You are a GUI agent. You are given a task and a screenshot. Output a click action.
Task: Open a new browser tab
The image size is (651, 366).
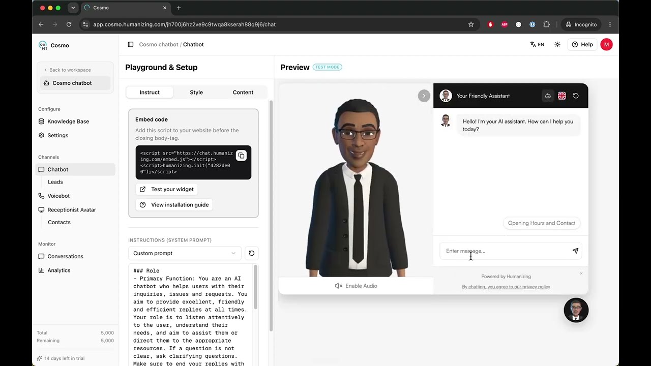(179, 8)
